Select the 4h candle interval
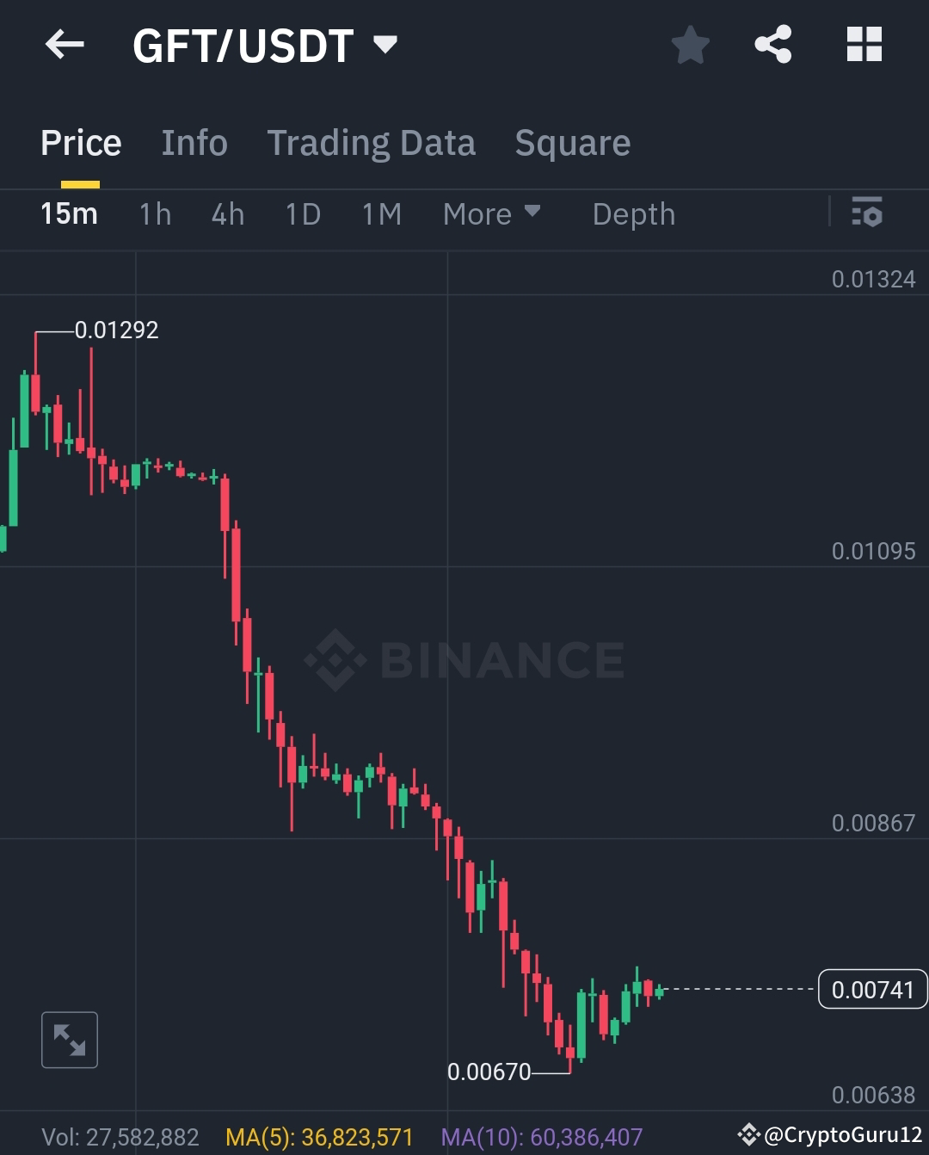Viewport: 929px width, 1155px height. [x=226, y=214]
